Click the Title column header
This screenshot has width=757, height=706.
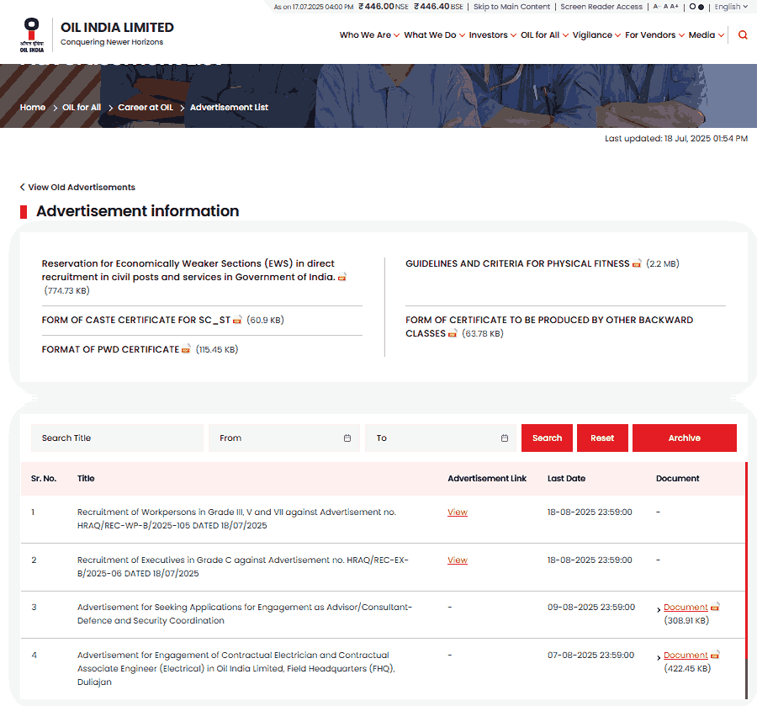pyautogui.click(x=86, y=478)
